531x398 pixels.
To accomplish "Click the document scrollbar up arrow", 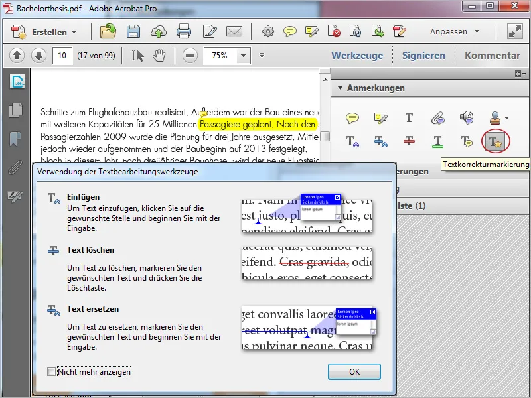I will (325, 79).
